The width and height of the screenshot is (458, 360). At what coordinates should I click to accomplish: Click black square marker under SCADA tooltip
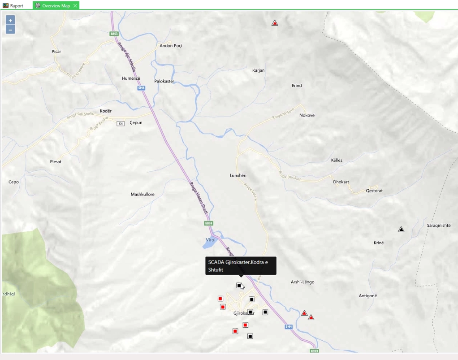click(239, 286)
